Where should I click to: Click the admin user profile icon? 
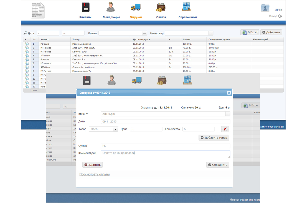[265, 8]
